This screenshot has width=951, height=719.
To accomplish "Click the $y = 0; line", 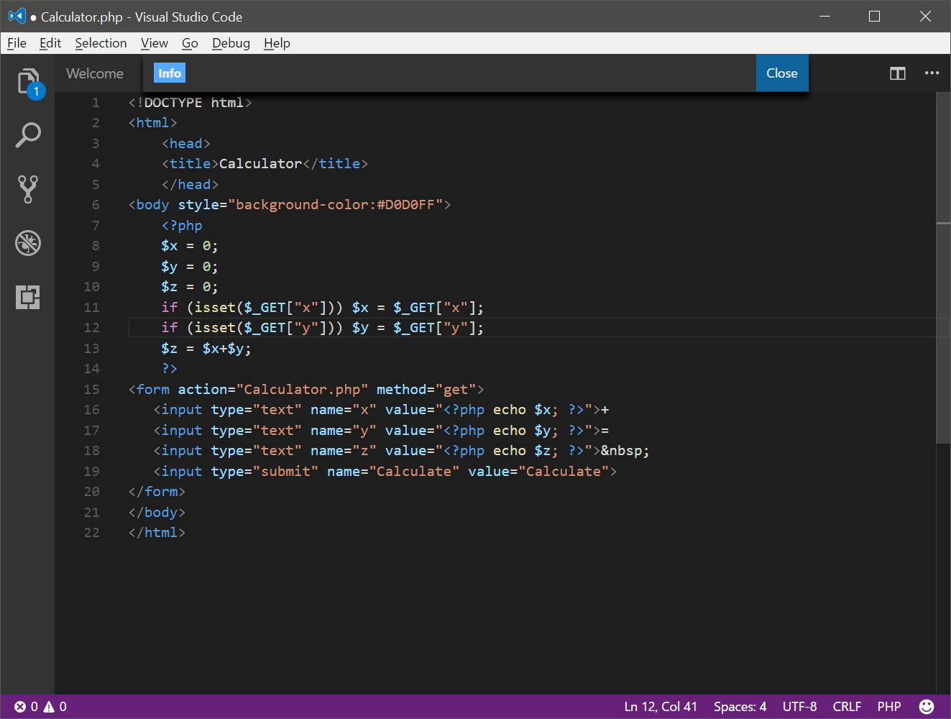I will [190, 267].
